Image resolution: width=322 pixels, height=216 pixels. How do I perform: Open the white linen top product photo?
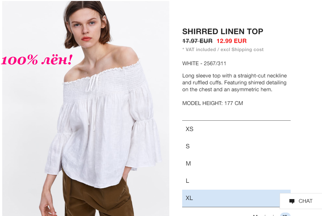86,108
